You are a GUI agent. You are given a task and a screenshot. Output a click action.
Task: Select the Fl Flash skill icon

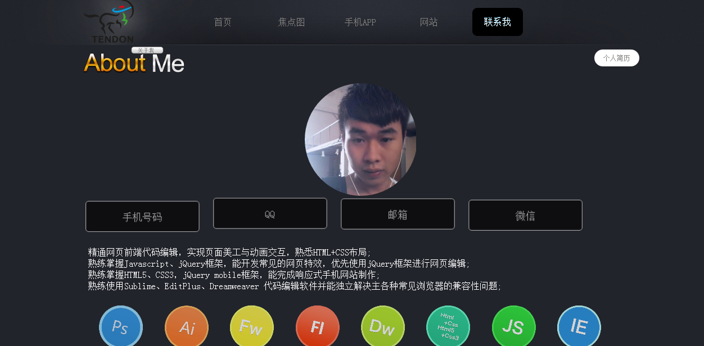click(318, 326)
